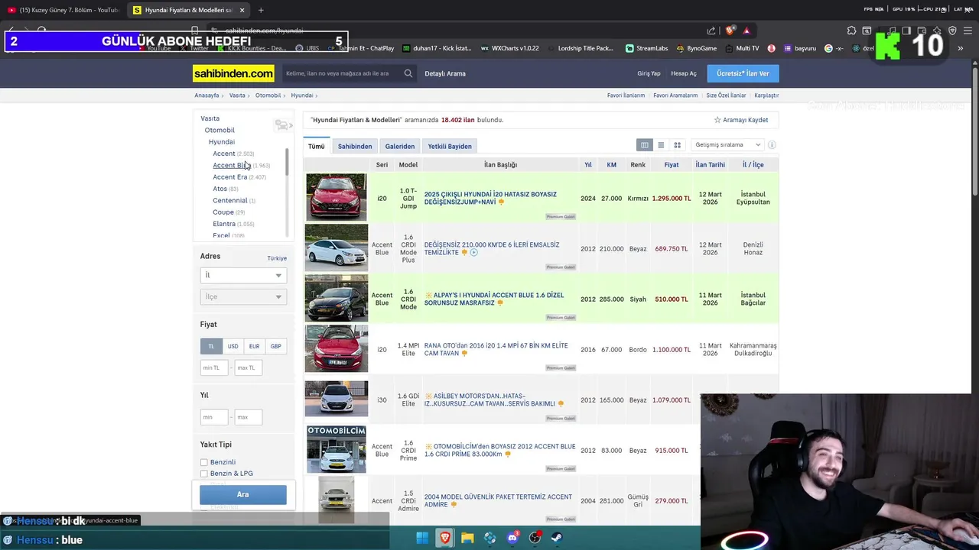Open ALPAY'S Accent Blue listing title

(494, 299)
